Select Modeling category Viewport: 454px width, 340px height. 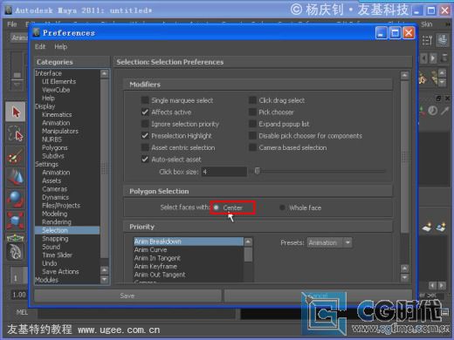[x=54, y=214]
